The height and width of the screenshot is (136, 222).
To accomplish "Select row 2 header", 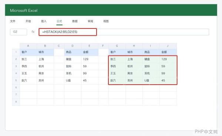I will pos(16,59).
